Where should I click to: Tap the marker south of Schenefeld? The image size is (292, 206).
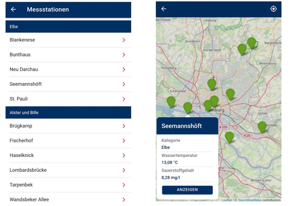click(x=171, y=102)
